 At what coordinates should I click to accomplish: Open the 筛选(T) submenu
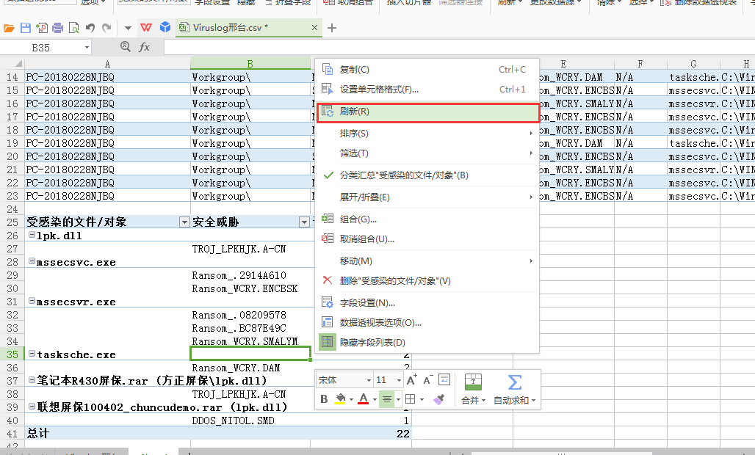427,153
